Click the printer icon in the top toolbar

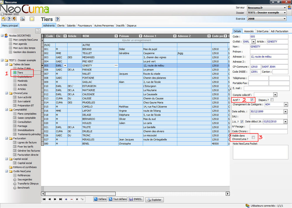pos(22,19)
